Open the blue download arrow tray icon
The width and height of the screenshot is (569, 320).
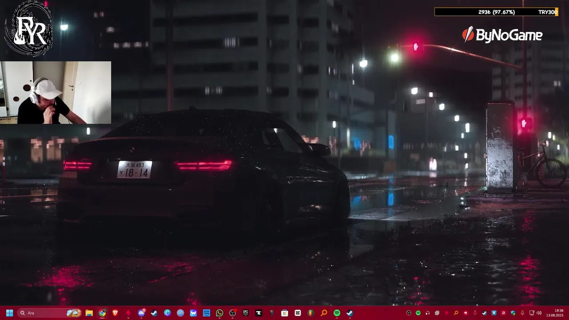tap(494, 313)
